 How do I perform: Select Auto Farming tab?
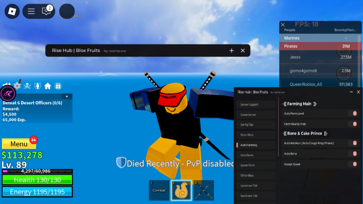[x=256, y=145]
